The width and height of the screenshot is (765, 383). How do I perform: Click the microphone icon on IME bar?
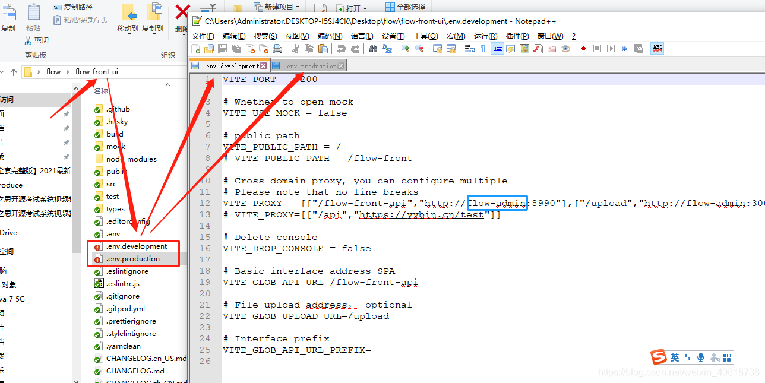click(701, 357)
